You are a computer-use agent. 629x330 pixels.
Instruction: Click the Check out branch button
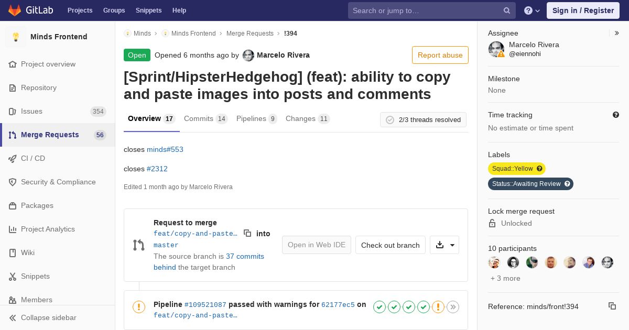coord(390,245)
